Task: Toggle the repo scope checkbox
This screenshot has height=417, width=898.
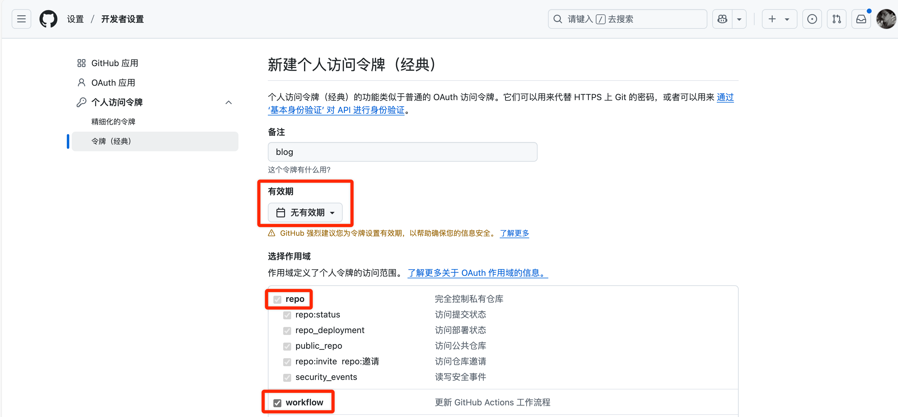Action: [277, 299]
